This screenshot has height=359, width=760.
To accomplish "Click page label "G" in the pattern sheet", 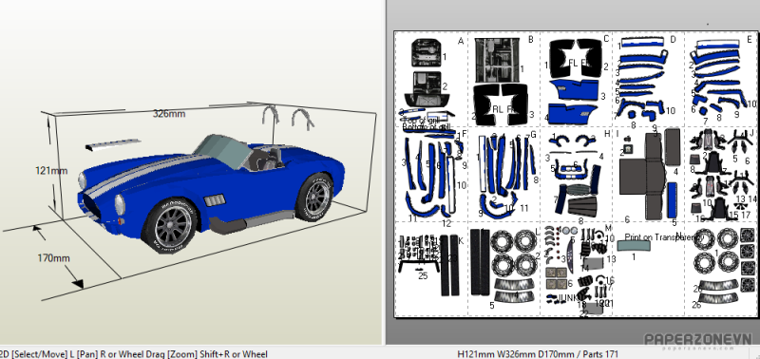I will coord(533,134).
